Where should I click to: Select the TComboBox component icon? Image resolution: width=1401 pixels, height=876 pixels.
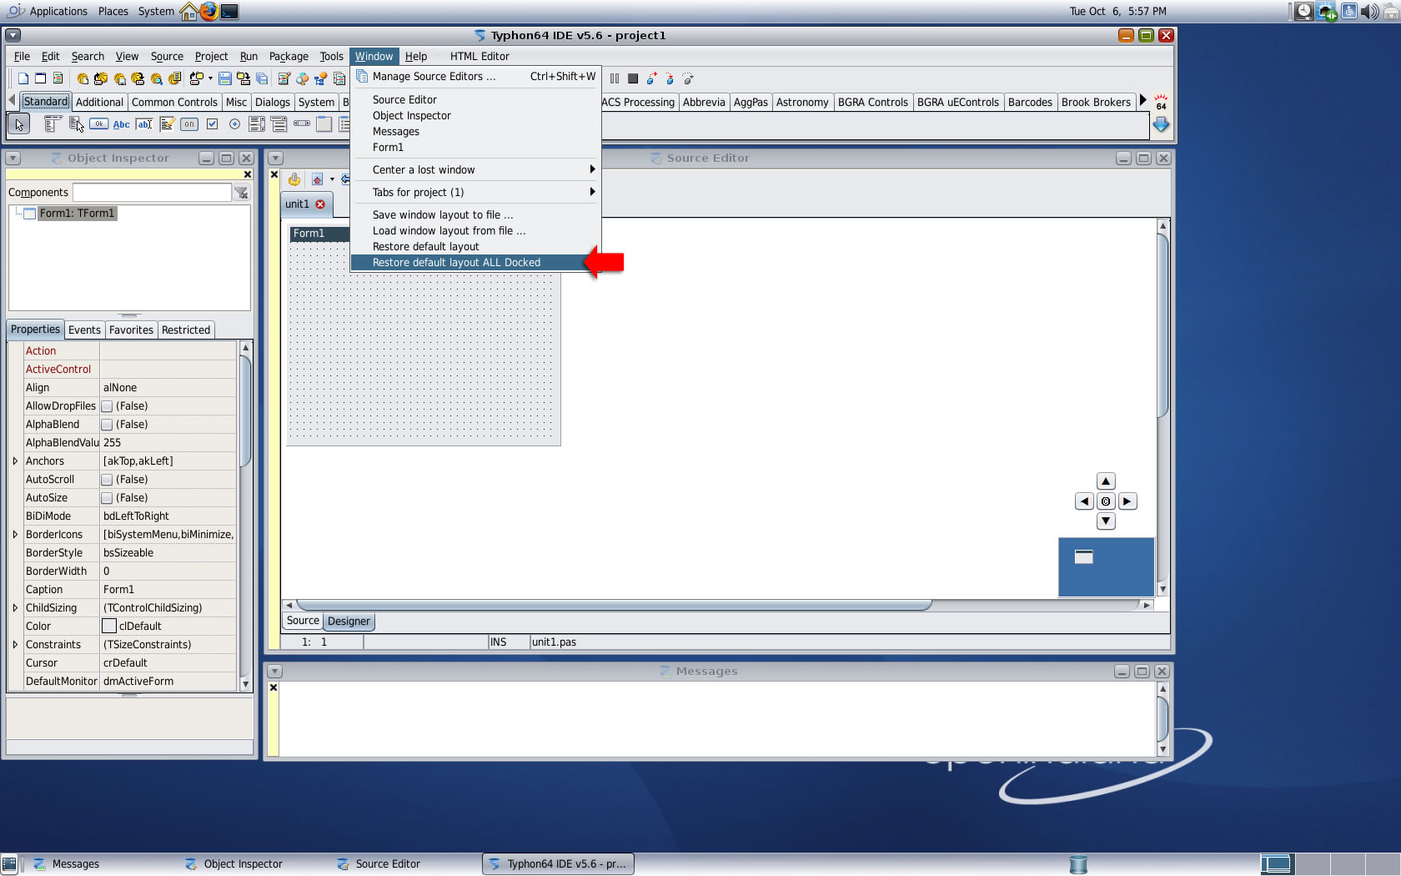tap(279, 124)
